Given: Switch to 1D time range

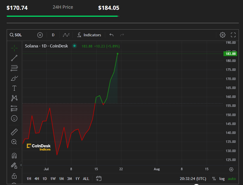Looking at the screenshot, I should coord(45,179).
